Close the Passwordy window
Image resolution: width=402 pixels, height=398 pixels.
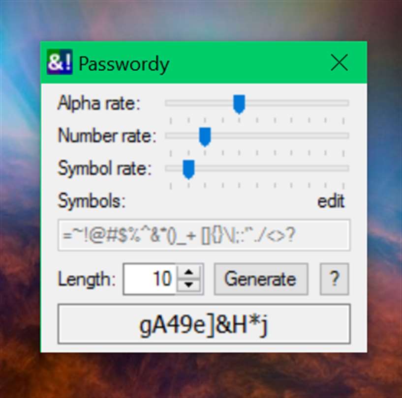tap(339, 62)
